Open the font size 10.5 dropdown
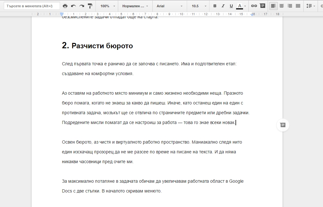Image resolution: width=323 pixels, height=207 pixels. (199, 6)
